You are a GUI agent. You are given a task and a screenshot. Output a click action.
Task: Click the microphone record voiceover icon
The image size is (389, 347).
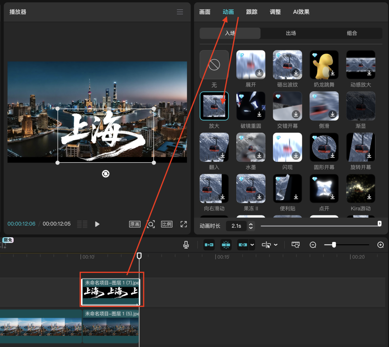186,245
